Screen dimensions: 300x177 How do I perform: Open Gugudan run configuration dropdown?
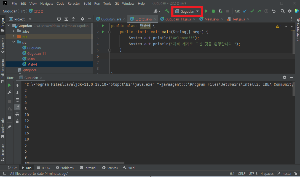coord(187,11)
